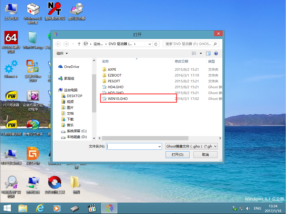Viewport: 286px width, 214px height.
Task: Select 家庭组 in the navigation pane
Action: tap(66, 78)
